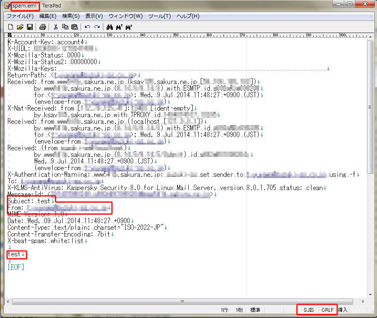This screenshot has height=318, width=377.
Task: Click the Content-Transfer-Encoding: 7bit line
Action: point(61,234)
